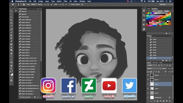Click the Layers panel Opacity value field

(169, 69)
